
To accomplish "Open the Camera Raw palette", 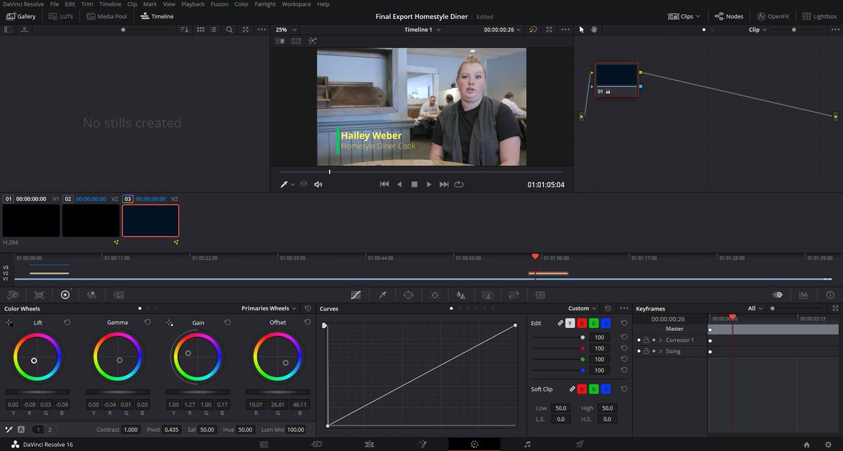I will (x=14, y=295).
